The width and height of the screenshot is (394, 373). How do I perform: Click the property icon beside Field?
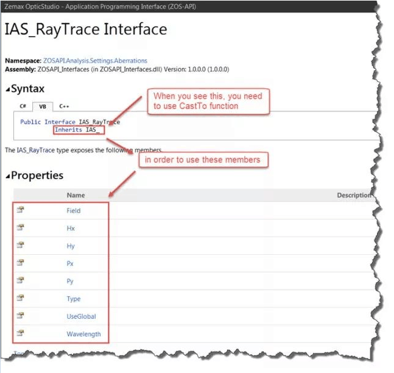click(20, 210)
